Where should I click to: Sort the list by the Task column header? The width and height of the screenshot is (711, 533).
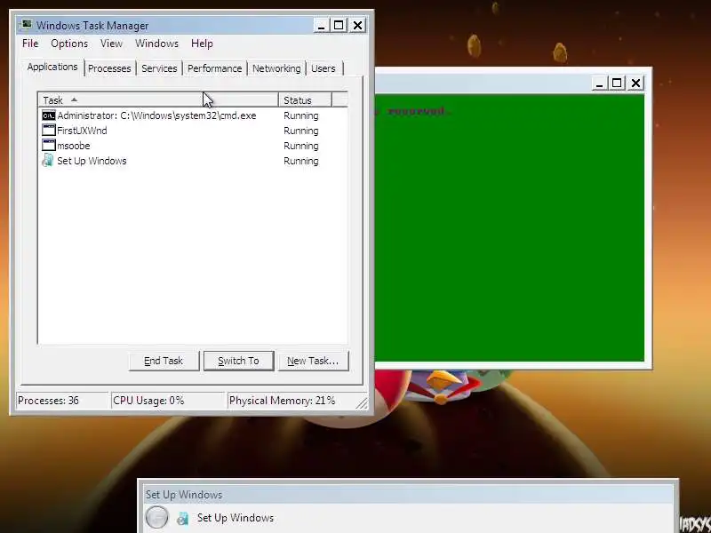(158, 99)
